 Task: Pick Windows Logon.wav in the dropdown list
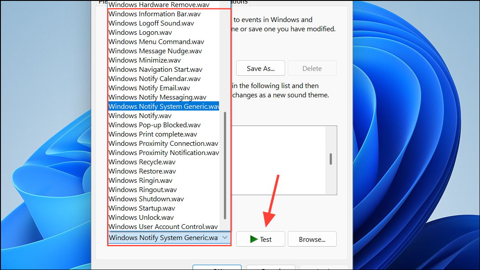click(164, 33)
